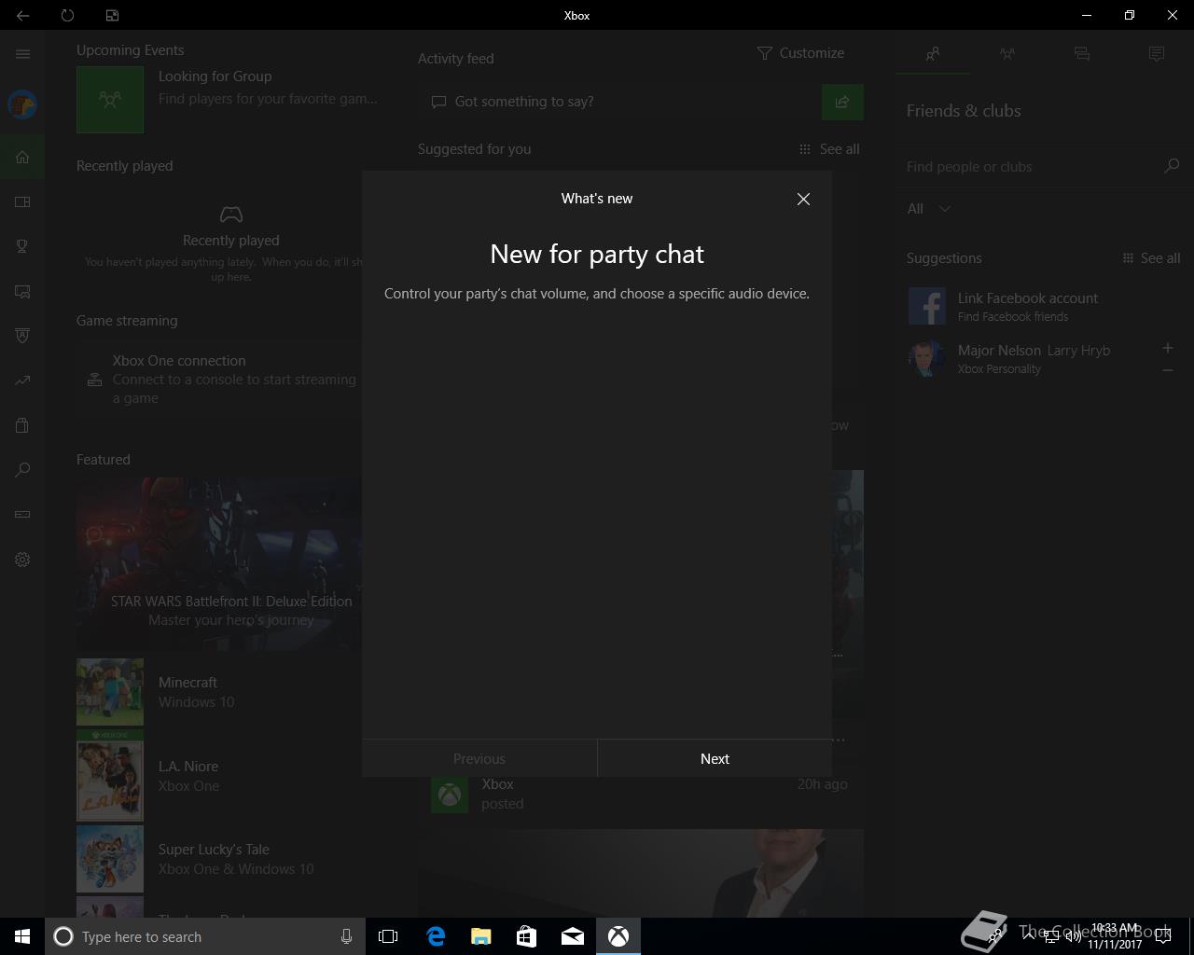Launch Microsoft Edge from taskbar
Screen dimensions: 1194x955
point(436,936)
